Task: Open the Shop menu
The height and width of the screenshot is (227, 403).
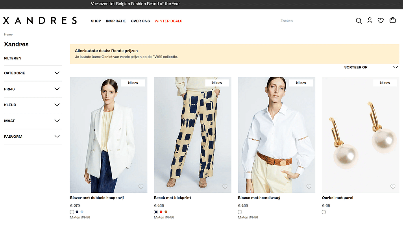Action: click(96, 21)
